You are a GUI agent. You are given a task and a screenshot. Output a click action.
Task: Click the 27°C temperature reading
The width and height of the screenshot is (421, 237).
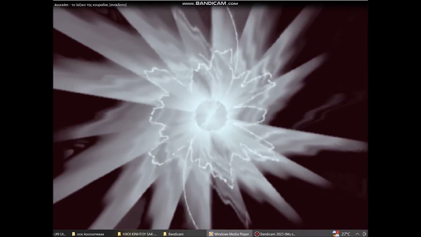tap(346, 234)
